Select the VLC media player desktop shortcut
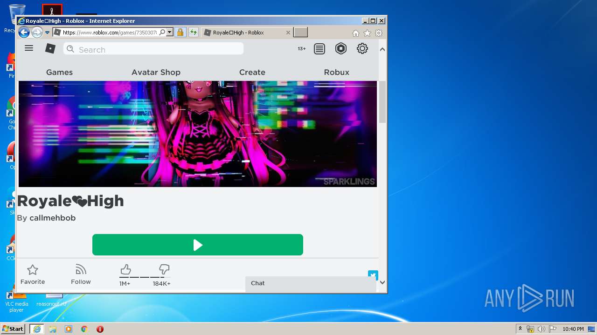The image size is (597, 335). 16,301
